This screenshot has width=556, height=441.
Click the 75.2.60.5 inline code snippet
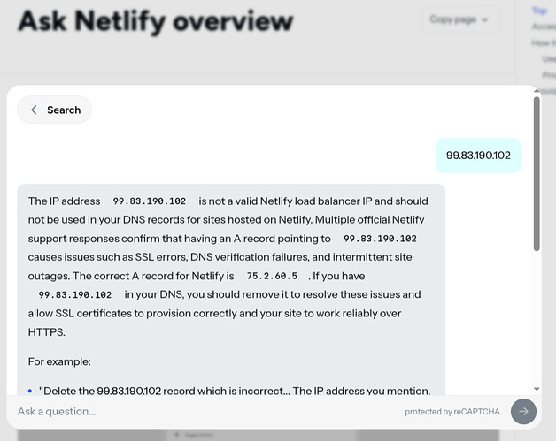272,276
